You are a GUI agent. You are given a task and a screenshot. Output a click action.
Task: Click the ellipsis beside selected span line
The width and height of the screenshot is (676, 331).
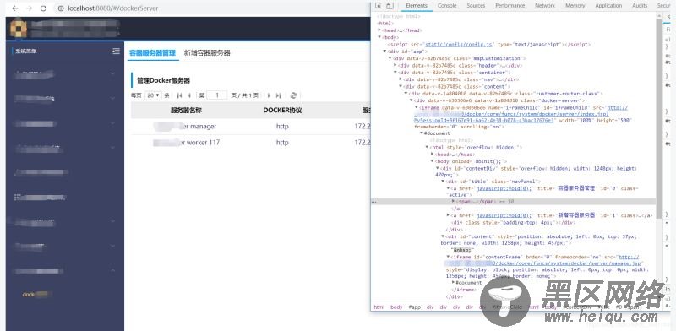click(x=374, y=201)
